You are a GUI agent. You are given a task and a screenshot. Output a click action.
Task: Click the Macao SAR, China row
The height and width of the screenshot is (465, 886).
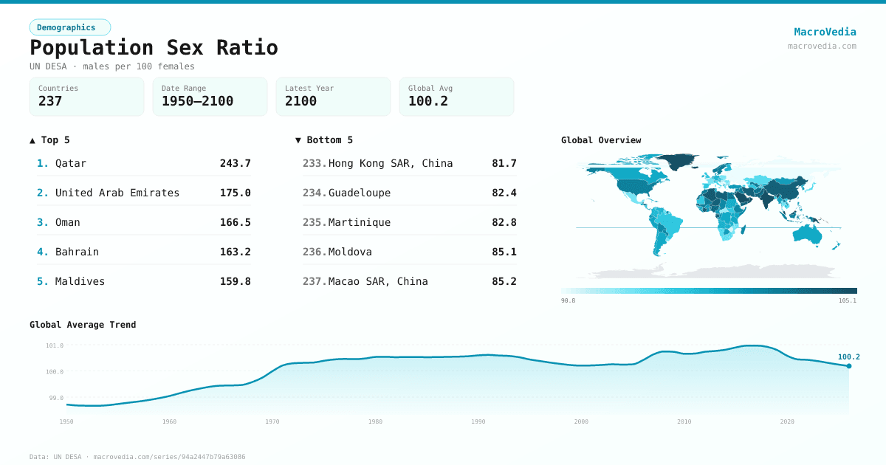[410, 281]
